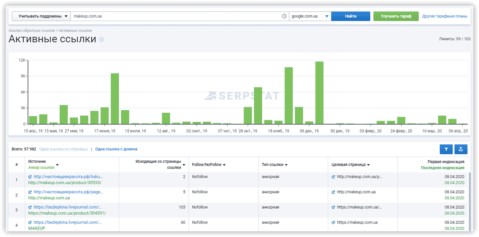Click the info icon beside Активные ссылки
This screenshot has height=237, width=479.
click(102, 39)
